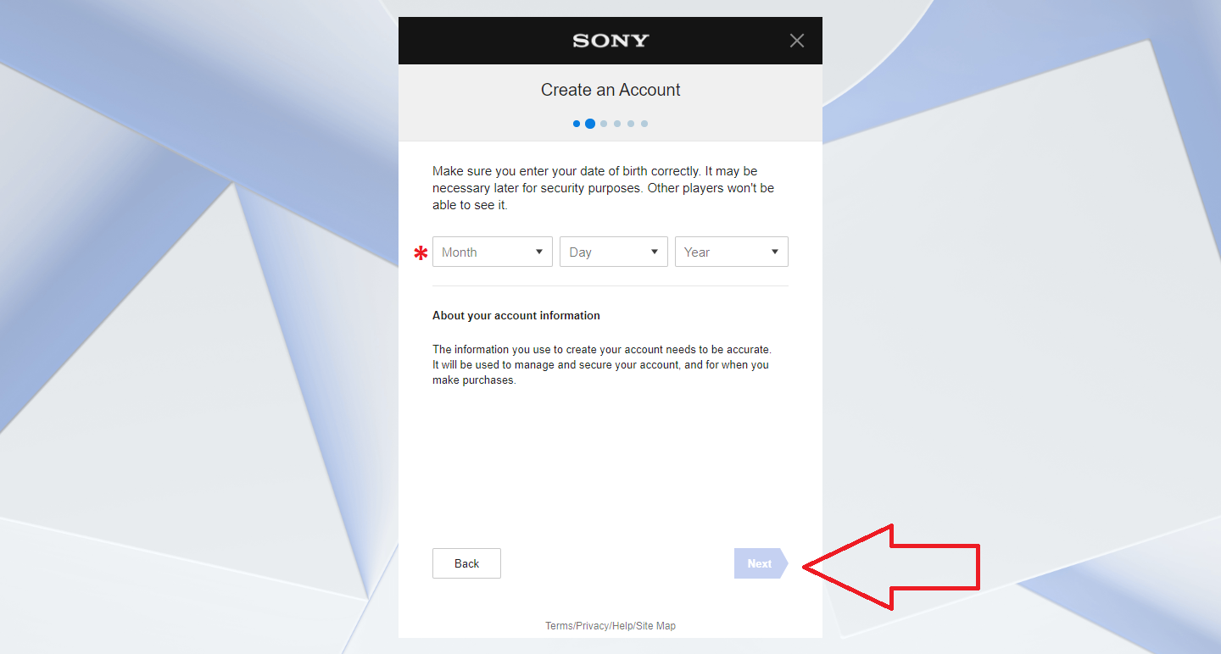Close the Sony account dialog
This screenshot has width=1221, height=654.
[797, 41]
